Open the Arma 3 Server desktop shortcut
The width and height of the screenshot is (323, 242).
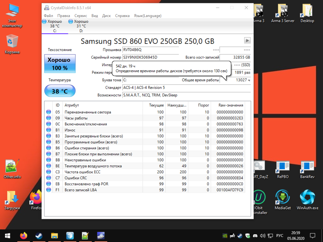[283, 13]
